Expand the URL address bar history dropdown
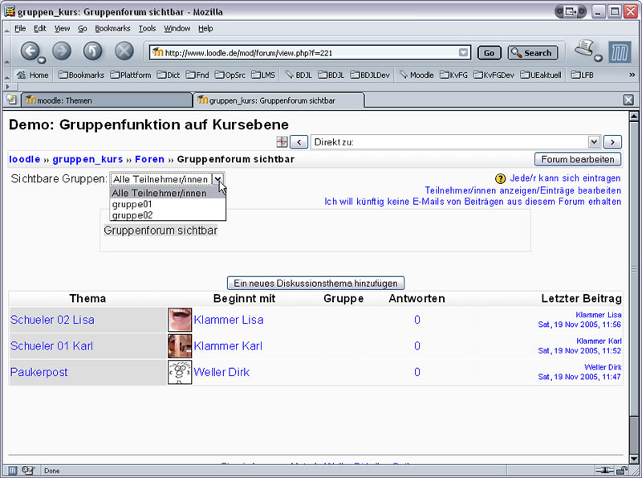Image resolution: width=642 pixels, height=478 pixels. 463,53
